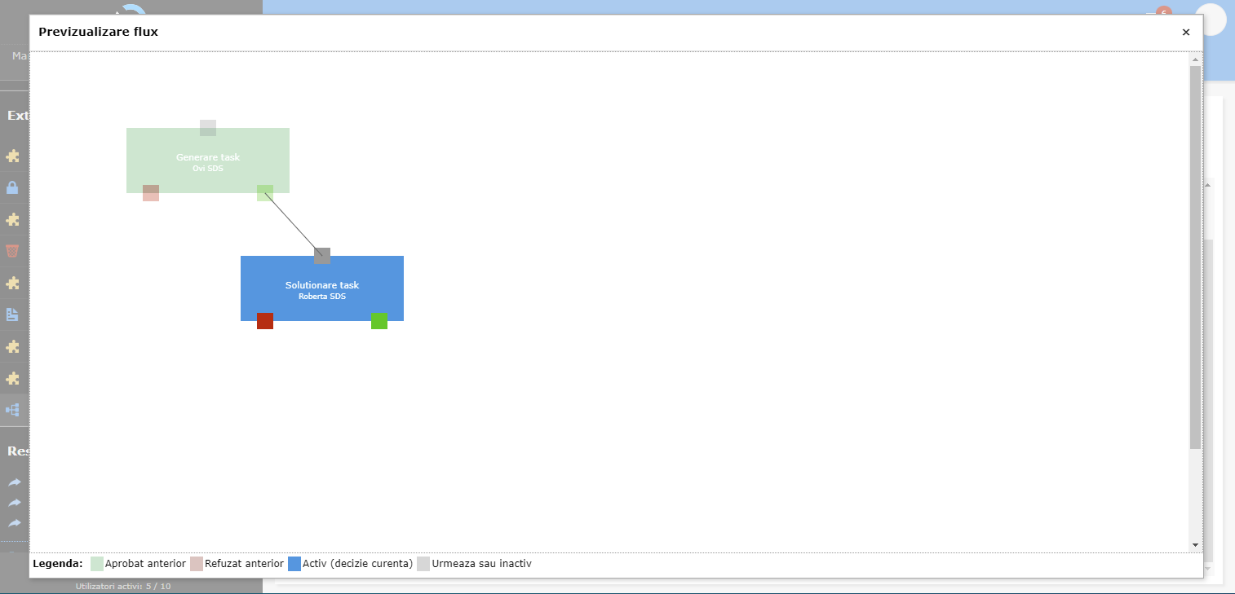Select the Generare task node
This screenshot has height=594, width=1235.
pyautogui.click(x=208, y=161)
